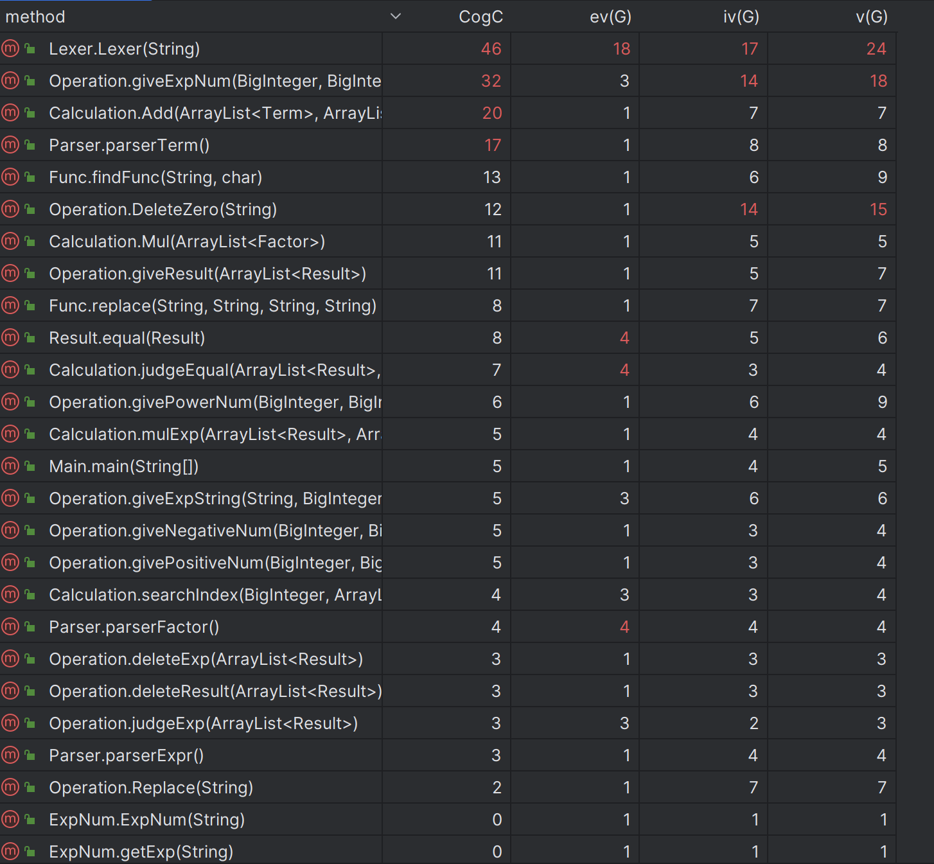Click the method icon beside Operation.DeleteZero(String)
Image resolution: width=934 pixels, height=864 pixels.
point(10,209)
